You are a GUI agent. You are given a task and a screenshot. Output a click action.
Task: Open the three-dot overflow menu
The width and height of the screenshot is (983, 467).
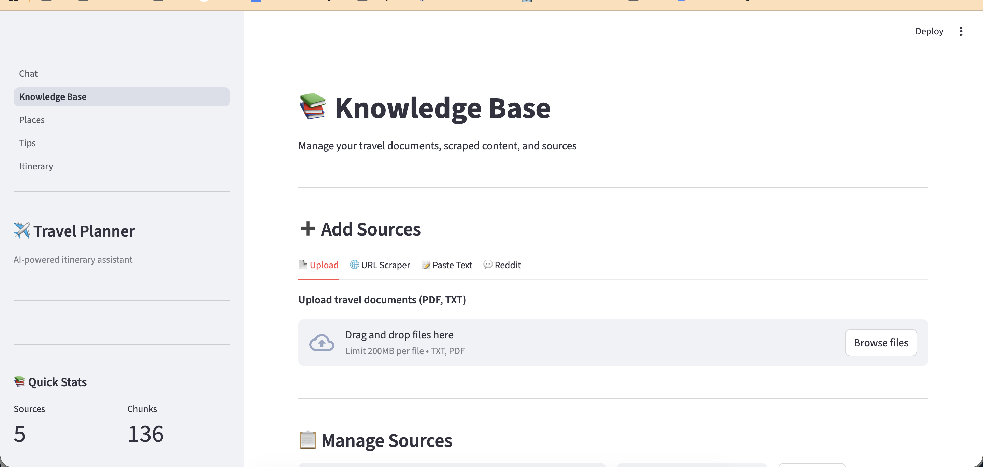[961, 31]
